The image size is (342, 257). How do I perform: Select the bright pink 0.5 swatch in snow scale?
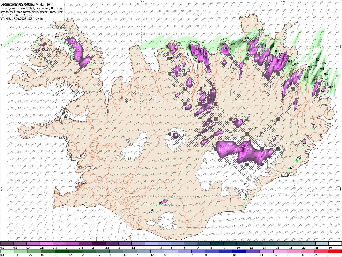tap(46, 244)
